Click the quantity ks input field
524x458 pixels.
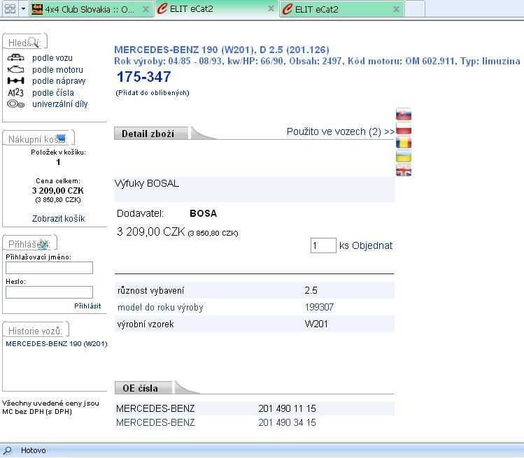323,245
